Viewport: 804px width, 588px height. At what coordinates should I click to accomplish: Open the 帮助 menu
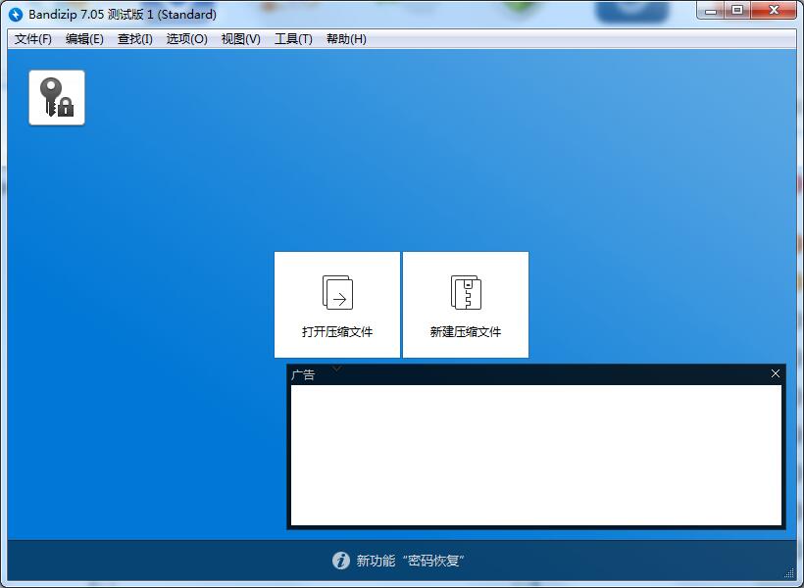pyautogui.click(x=343, y=39)
